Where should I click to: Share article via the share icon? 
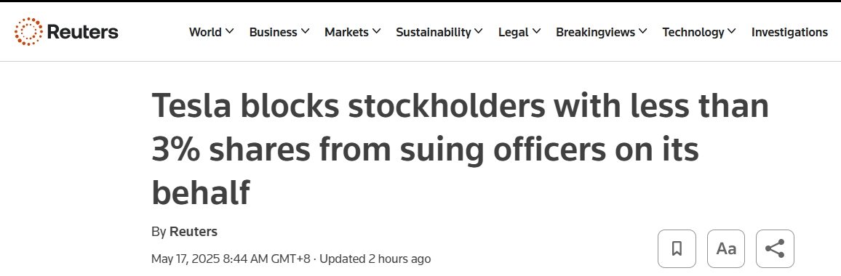click(775, 248)
